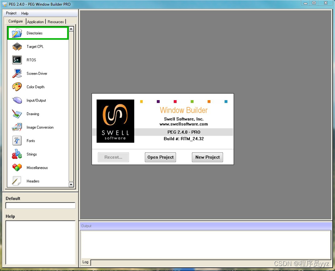The image size is (335, 271).
Task: Click the Build #: RTM_24.32 text
Action: tap(184, 139)
